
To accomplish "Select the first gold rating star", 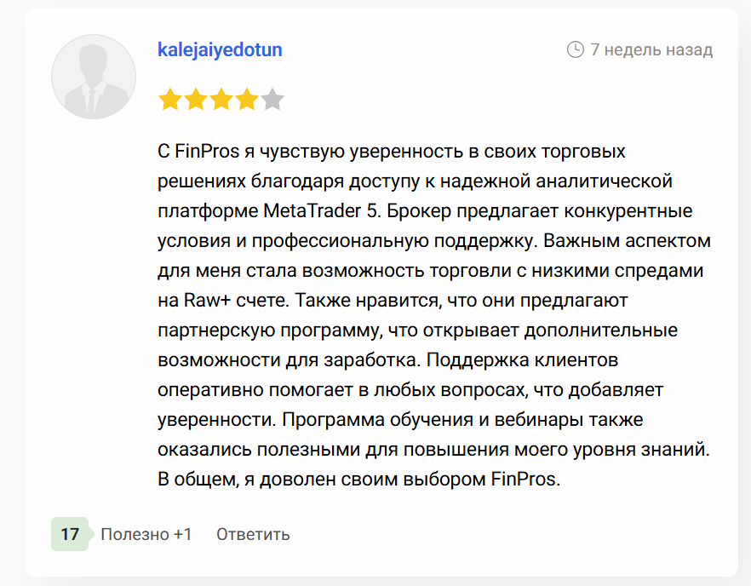I will point(168,99).
